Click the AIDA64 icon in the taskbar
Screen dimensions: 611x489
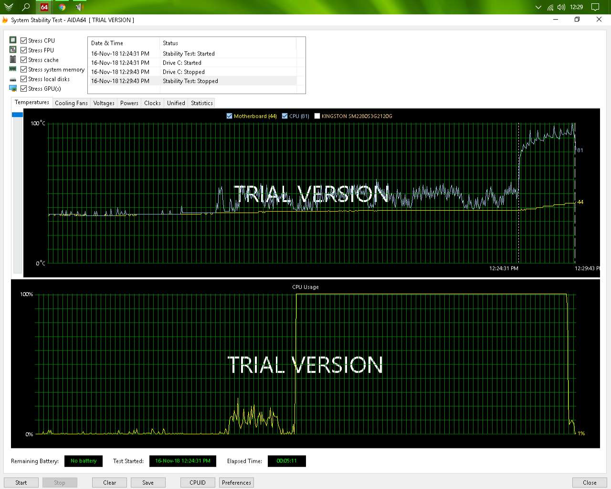tap(44, 7)
